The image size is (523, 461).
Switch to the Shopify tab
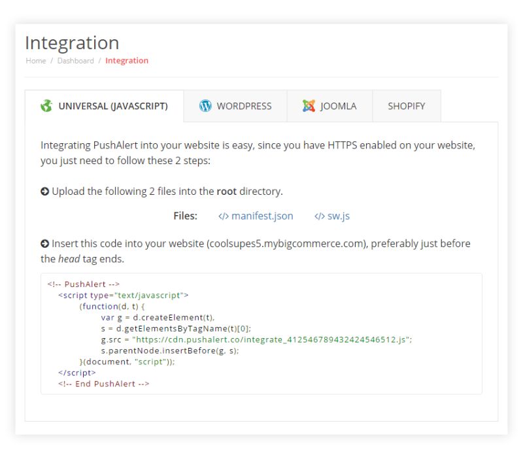click(407, 106)
